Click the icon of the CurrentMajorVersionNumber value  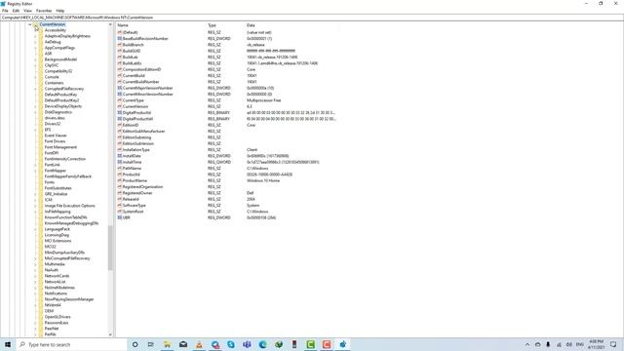pyautogui.click(x=119, y=88)
